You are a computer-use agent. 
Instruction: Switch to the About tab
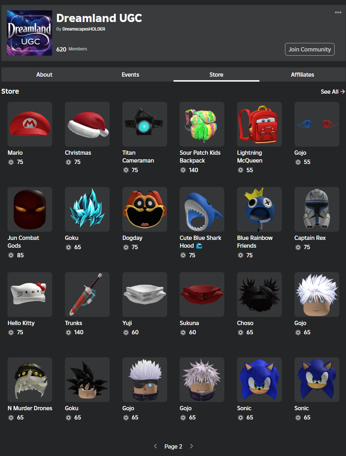(x=44, y=75)
